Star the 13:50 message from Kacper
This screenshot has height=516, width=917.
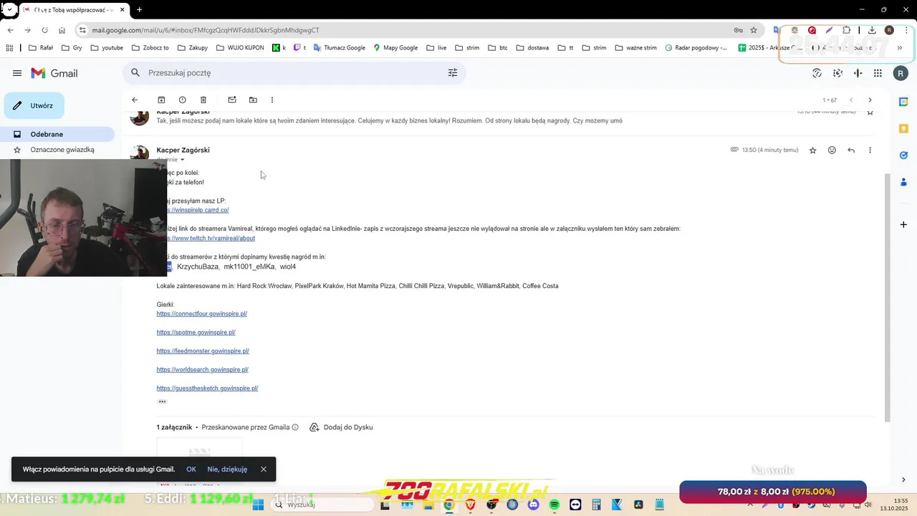[x=812, y=150]
